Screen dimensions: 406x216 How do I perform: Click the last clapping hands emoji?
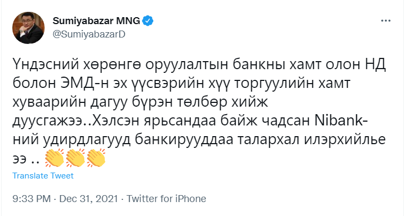click(x=96, y=158)
